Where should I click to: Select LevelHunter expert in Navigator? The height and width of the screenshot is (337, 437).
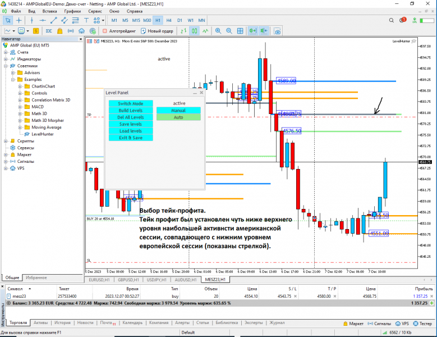(43, 134)
